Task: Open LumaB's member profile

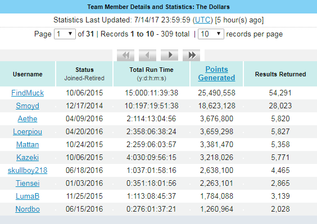Action: [28, 196]
